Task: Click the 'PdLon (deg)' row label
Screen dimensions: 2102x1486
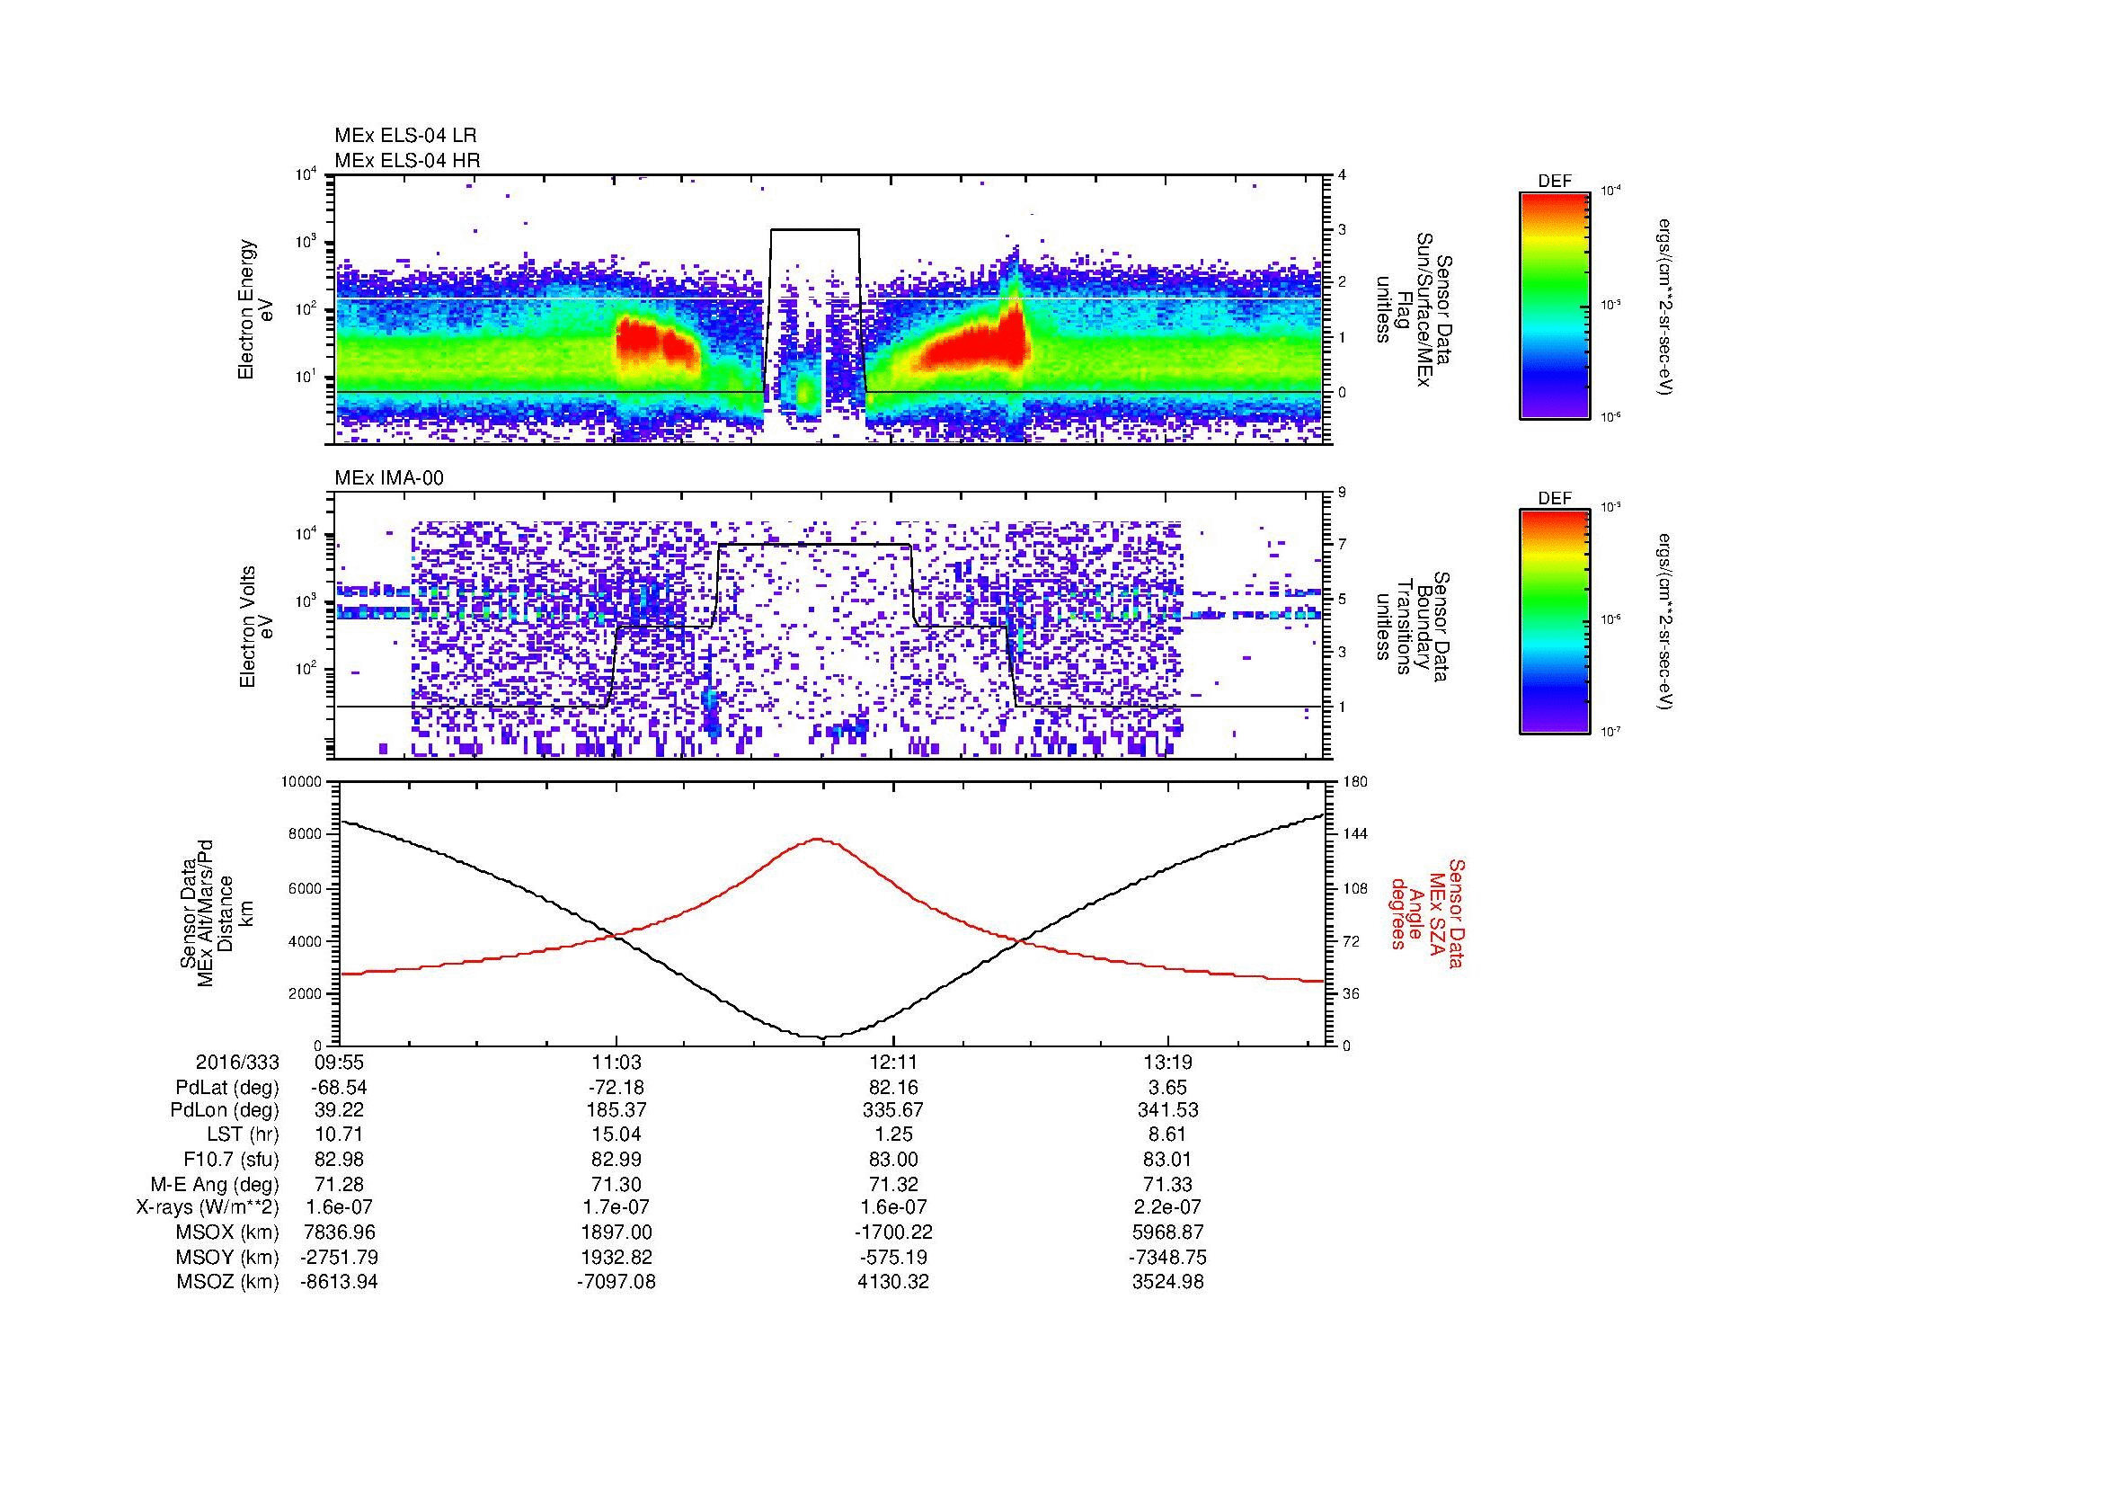Action: [226, 1110]
